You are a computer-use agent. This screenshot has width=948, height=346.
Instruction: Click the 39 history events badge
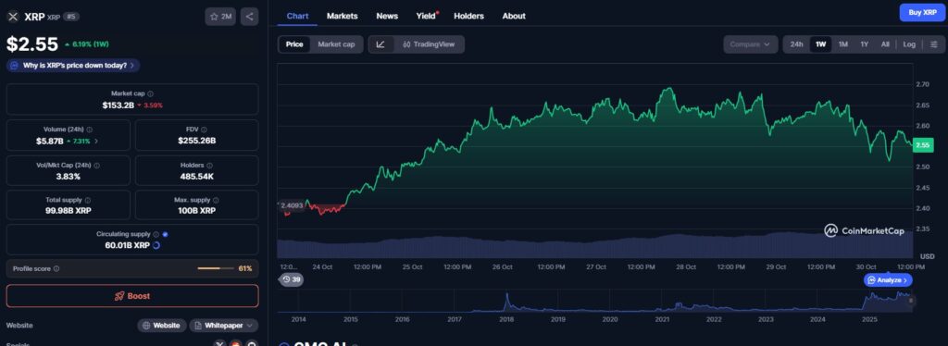pyautogui.click(x=292, y=279)
